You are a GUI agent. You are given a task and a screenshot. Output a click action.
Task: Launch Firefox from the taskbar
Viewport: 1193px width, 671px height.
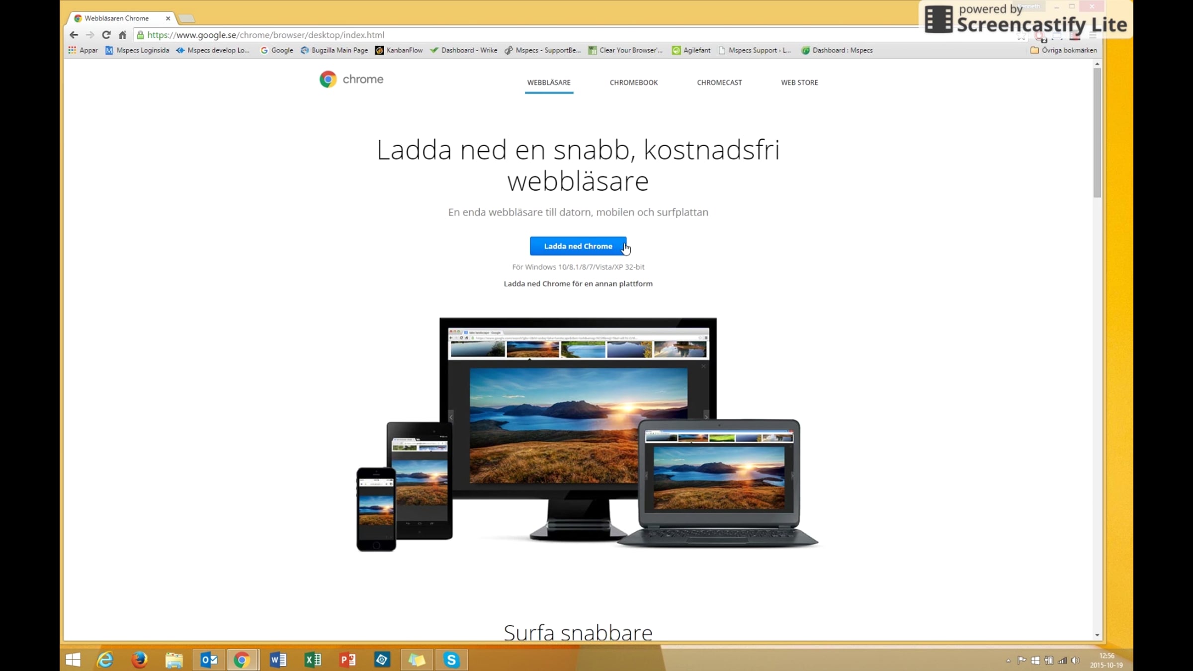[139, 660]
